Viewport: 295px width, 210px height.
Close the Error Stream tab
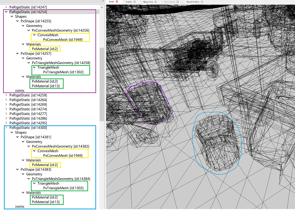pos(178,2)
